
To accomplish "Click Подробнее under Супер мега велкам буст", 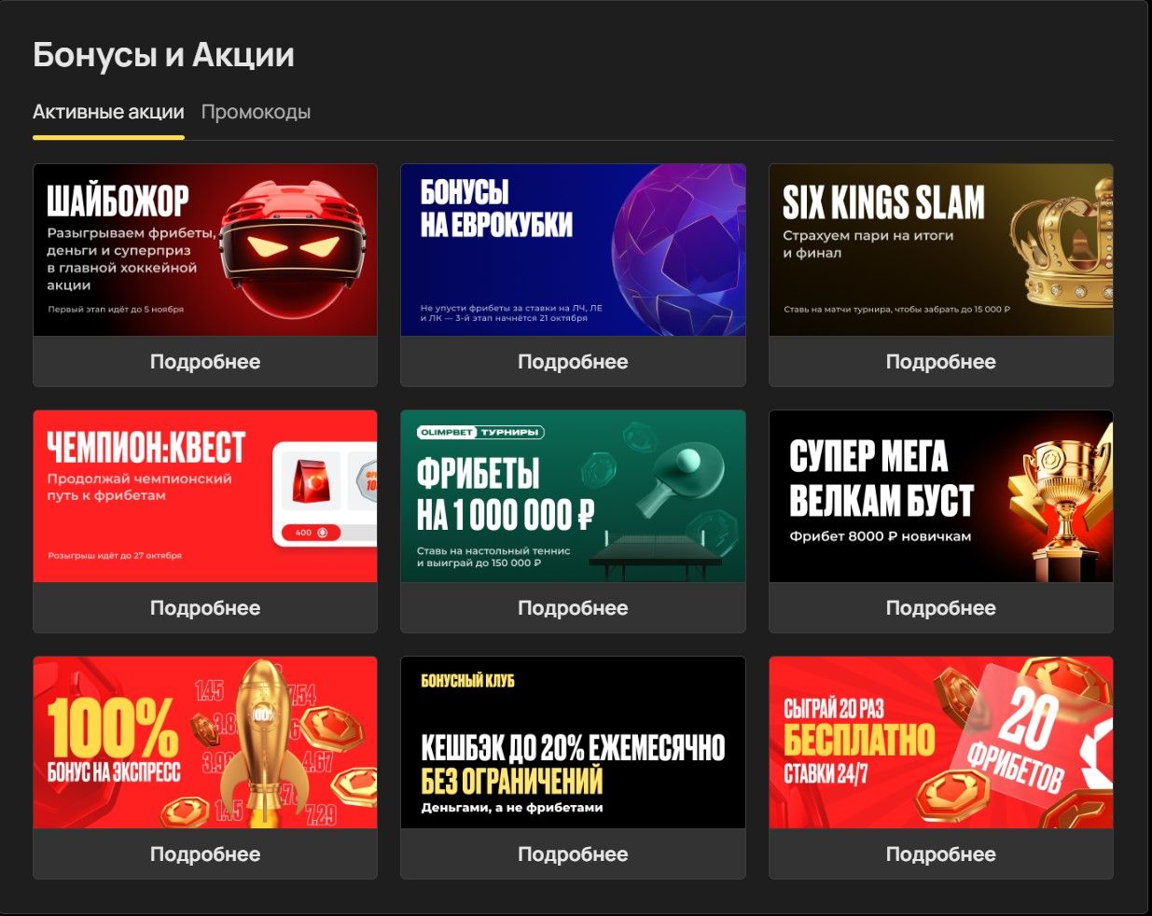I will 940,608.
